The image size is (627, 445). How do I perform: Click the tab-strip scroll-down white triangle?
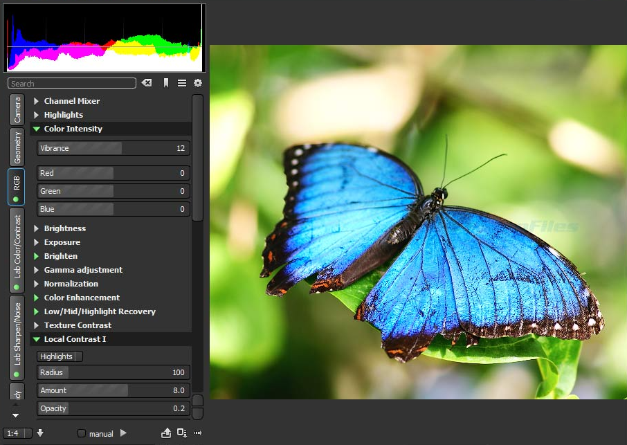pyautogui.click(x=16, y=415)
